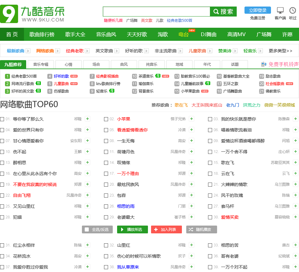Viewport: 299px width, 272px height.
Task: Go to 歌手大全 navigation item
Action: 75,34
